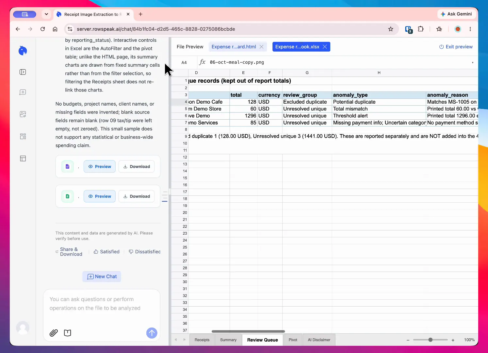Open the user avatar at sidebar bottom
Image resolution: width=488 pixels, height=353 pixels.
point(23,328)
